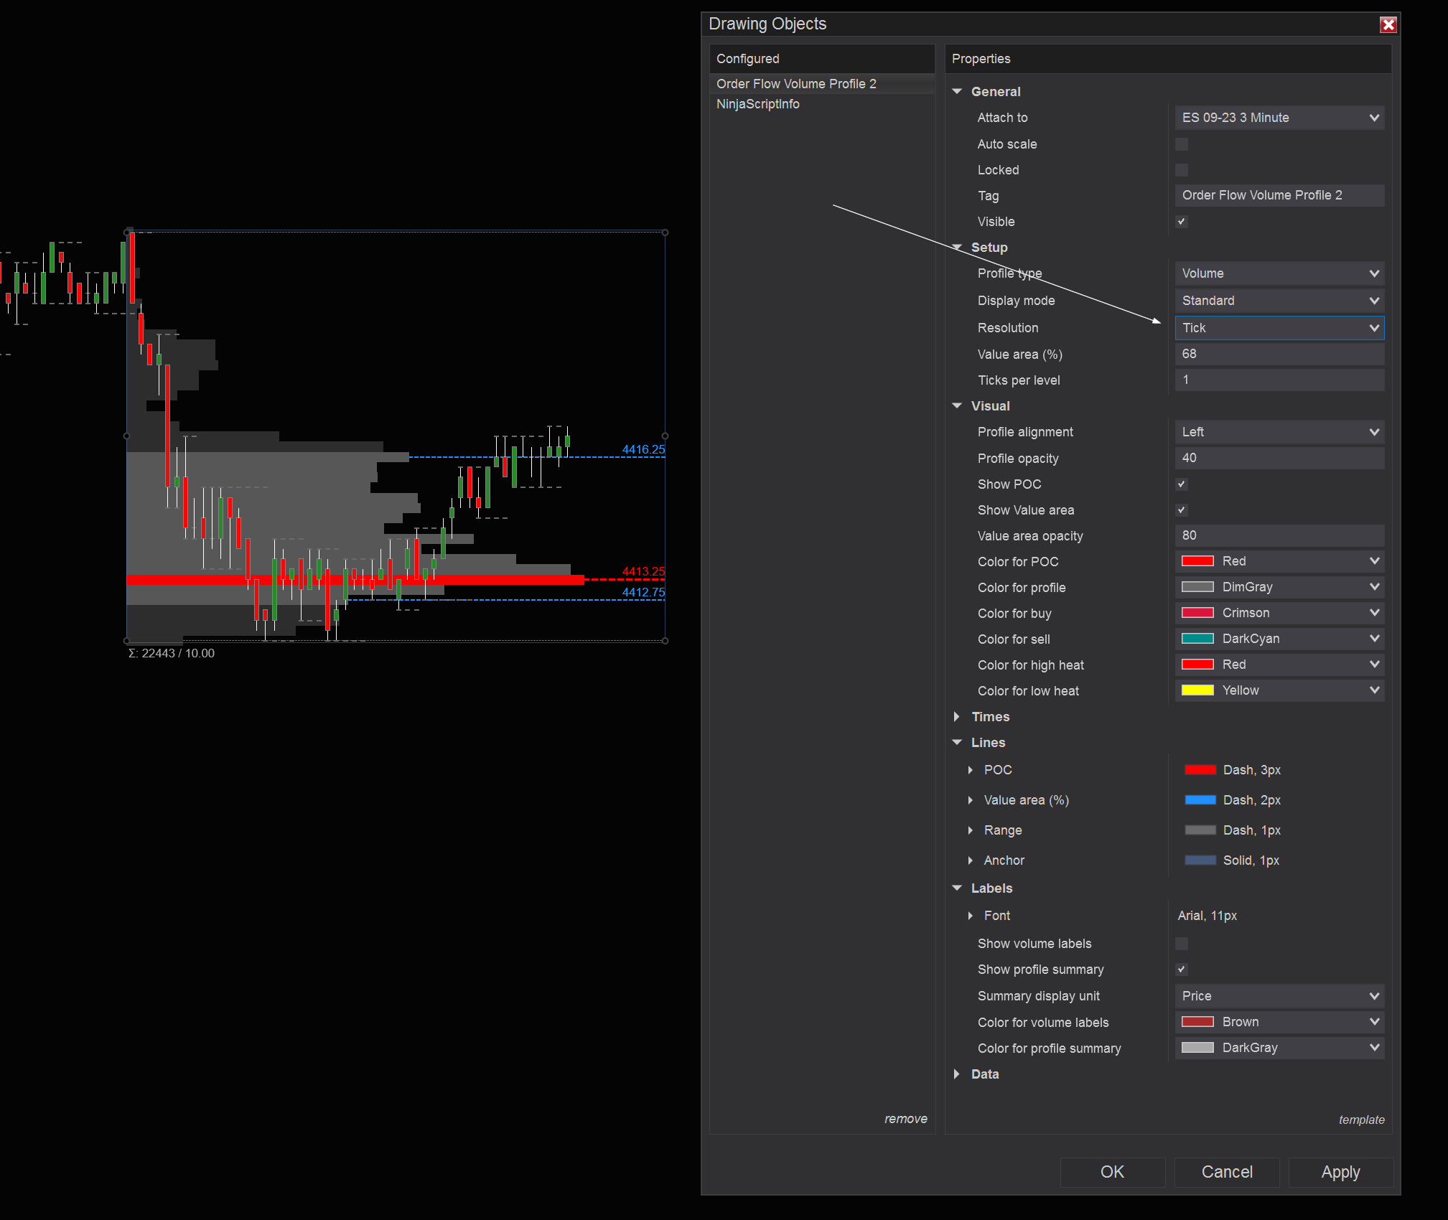Open the Attach to dropdown

pyautogui.click(x=1279, y=118)
